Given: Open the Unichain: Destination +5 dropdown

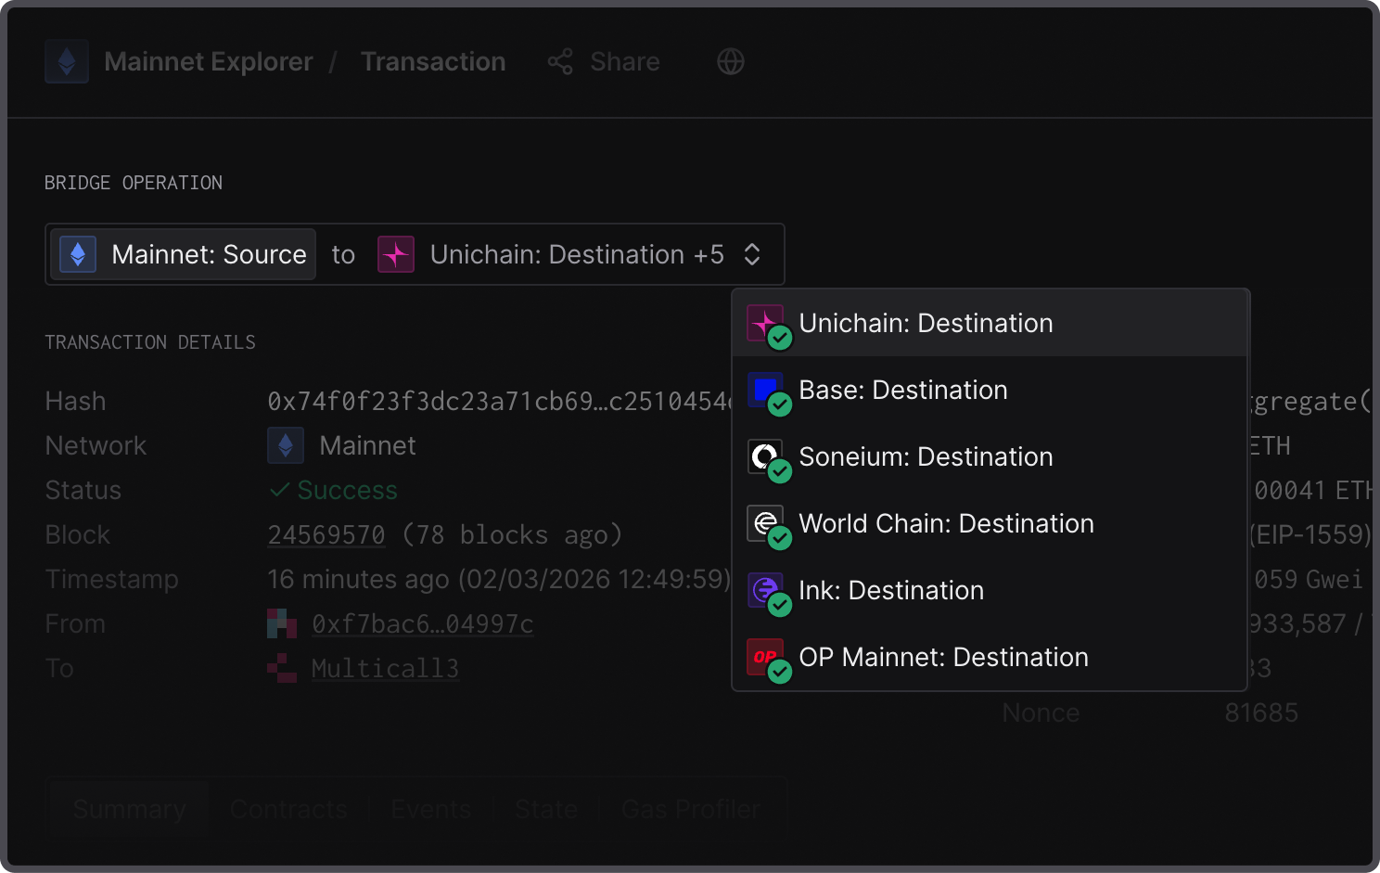Looking at the screenshot, I should [x=569, y=254].
